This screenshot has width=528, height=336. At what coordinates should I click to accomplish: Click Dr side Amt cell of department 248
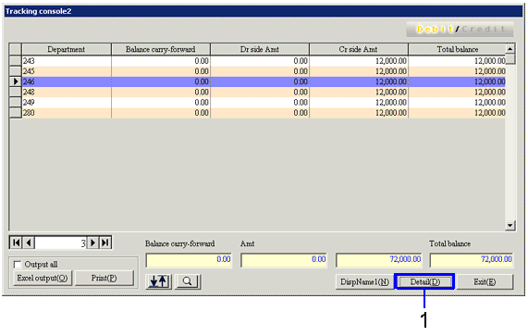point(260,92)
